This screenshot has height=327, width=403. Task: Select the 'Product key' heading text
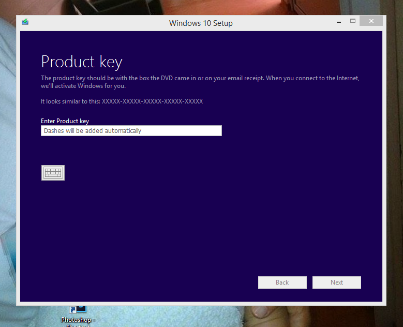82,62
